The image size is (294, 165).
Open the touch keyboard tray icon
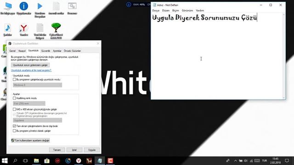(x=257, y=161)
